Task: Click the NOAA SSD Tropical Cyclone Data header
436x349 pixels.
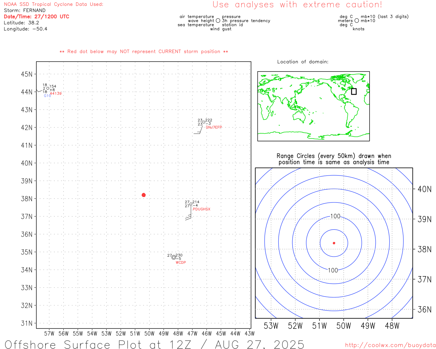Action: (53, 4)
